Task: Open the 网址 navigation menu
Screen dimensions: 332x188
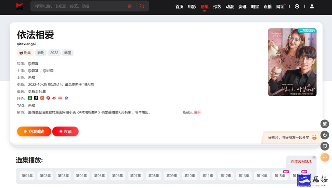Action: coord(280,7)
